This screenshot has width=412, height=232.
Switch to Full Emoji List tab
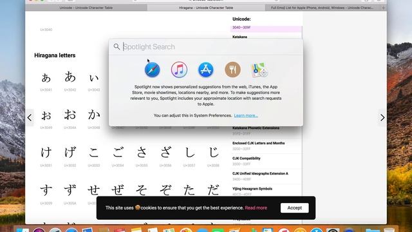[322, 8]
